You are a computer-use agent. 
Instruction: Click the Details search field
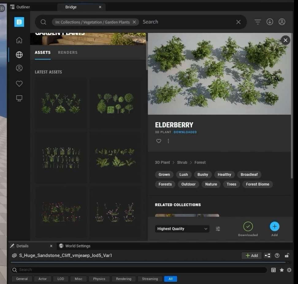click(x=139, y=270)
